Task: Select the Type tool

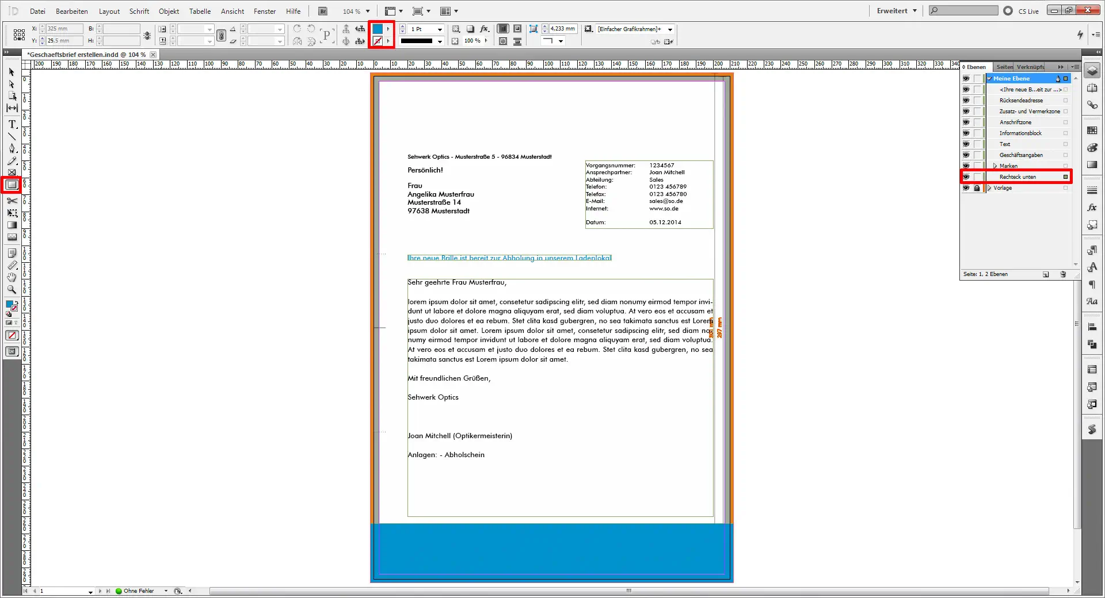Action: pyautogui.click(x=12, y=124)
